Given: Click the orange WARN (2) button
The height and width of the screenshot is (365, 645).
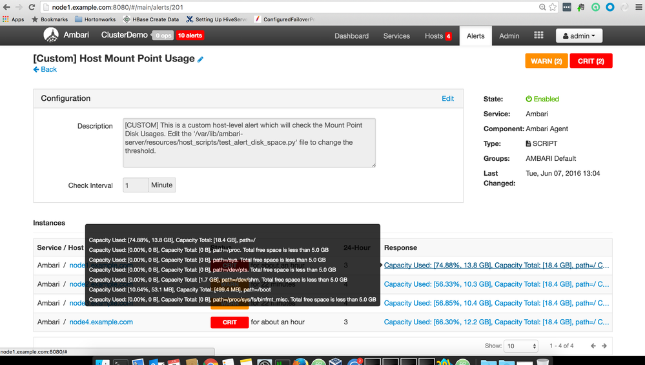Looking at the screenshot, I should (x=546, y=61).
